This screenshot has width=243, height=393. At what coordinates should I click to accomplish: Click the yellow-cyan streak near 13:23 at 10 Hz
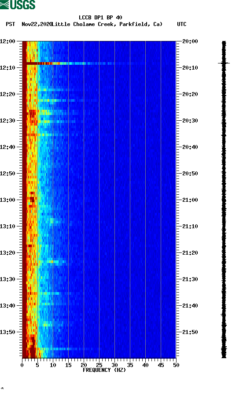(53, 262)
